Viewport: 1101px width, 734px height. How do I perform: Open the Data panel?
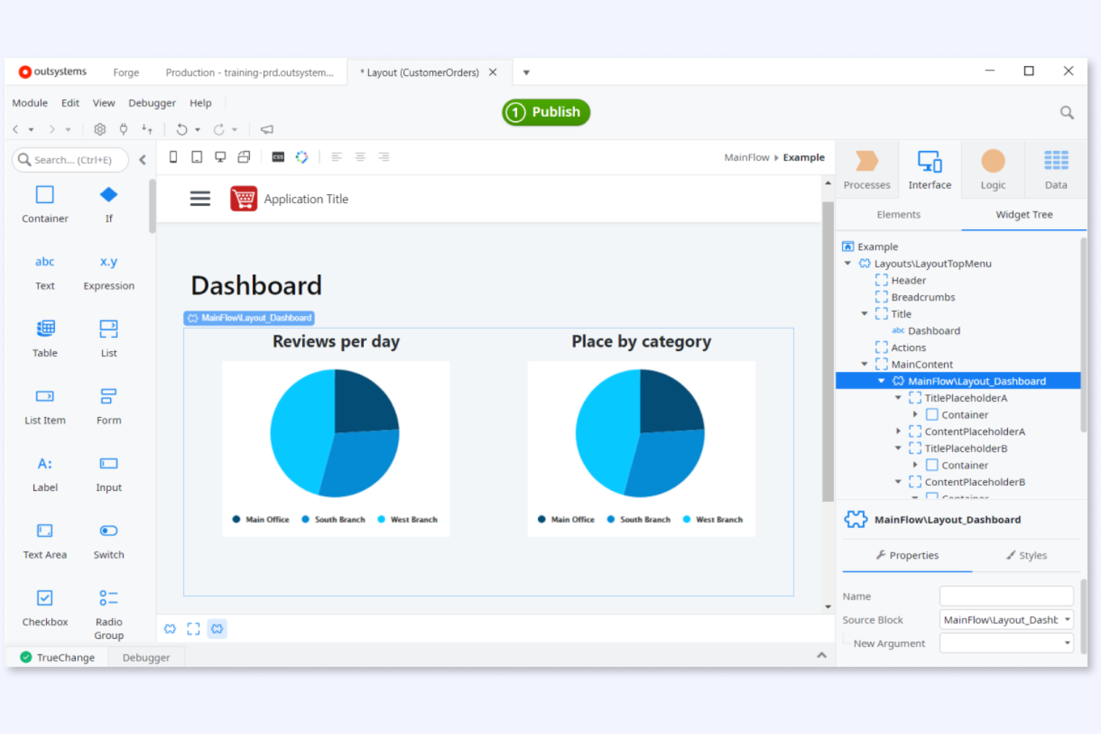point(1056,168)
